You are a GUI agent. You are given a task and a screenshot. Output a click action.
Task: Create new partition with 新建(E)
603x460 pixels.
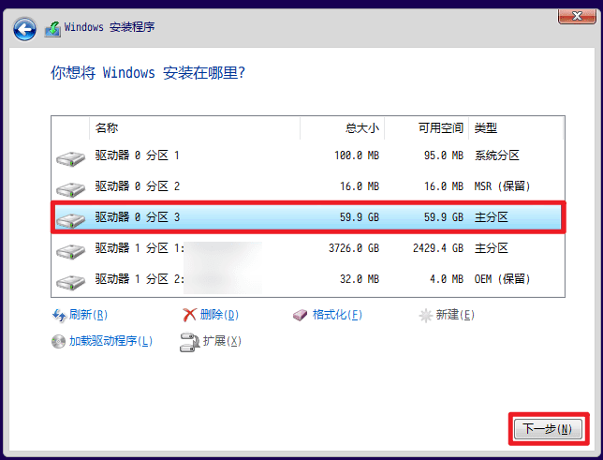[x=455, y=315]
